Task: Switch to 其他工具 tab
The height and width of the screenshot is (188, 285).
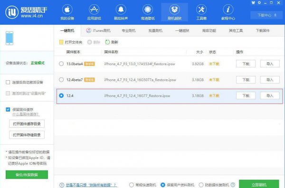Action: 236,30
